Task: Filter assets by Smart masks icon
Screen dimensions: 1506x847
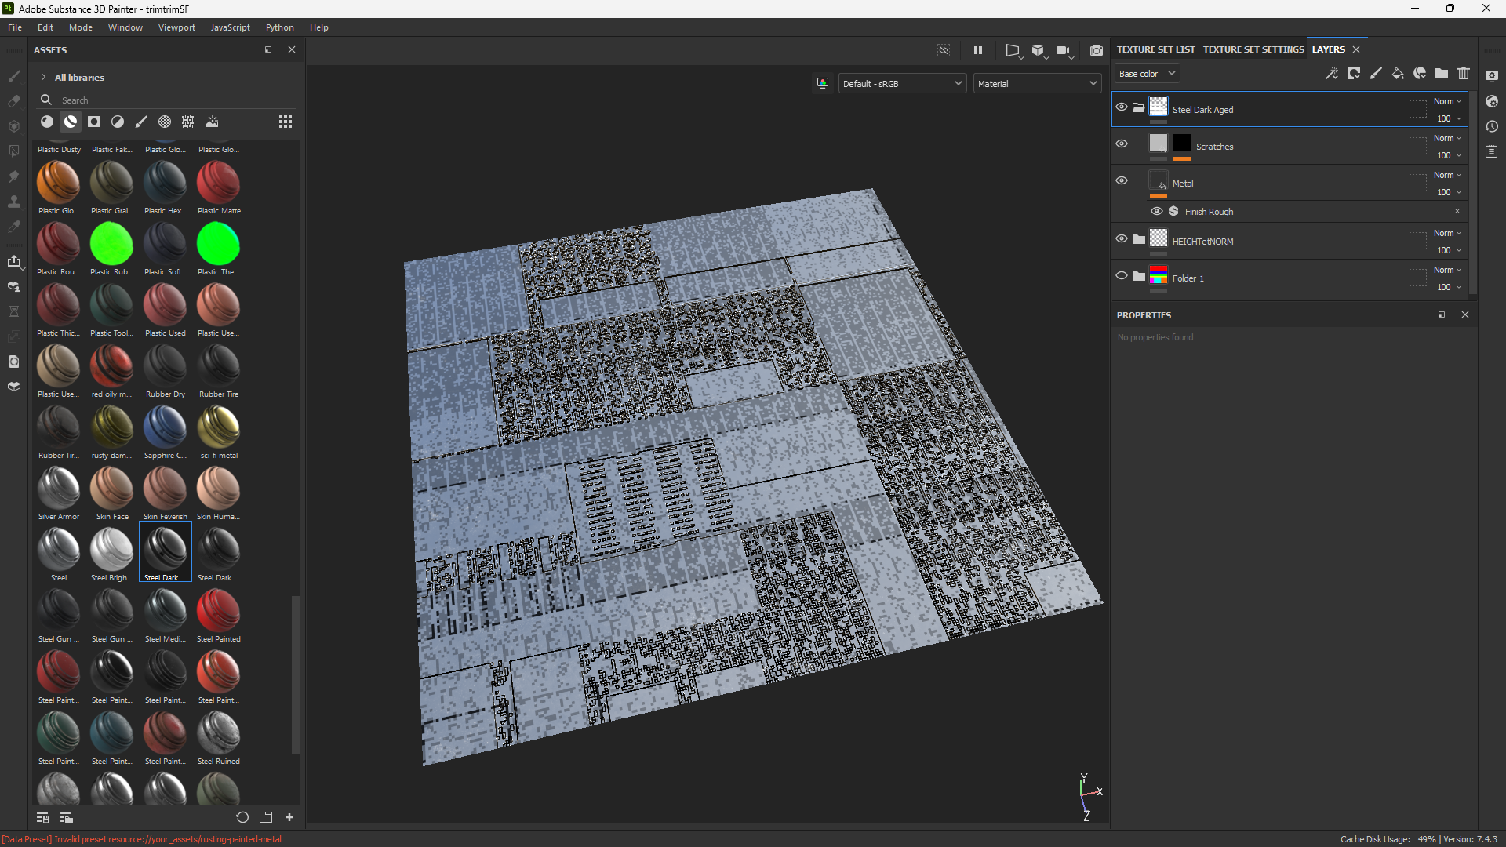Action: 94,122
